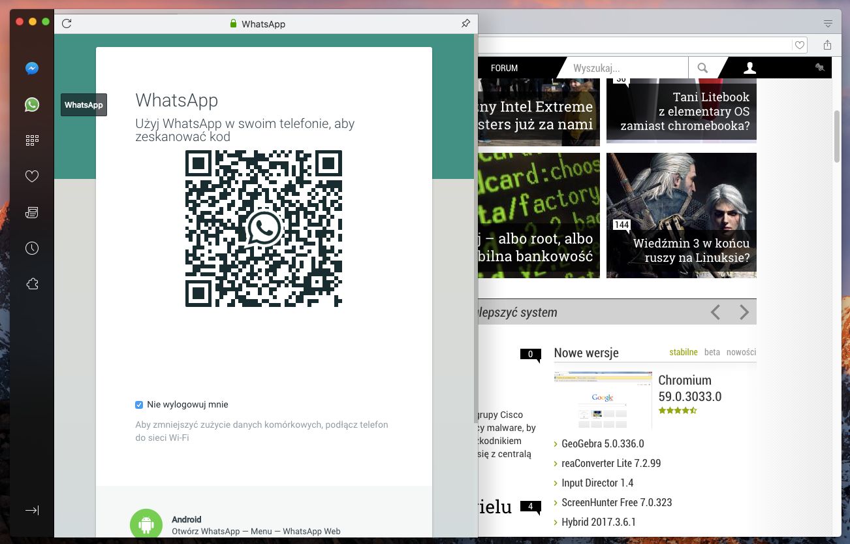Open the 'Tani Litebook z elementary OS' article
This screenshot has height=544, width=850.
click(682, 110)
